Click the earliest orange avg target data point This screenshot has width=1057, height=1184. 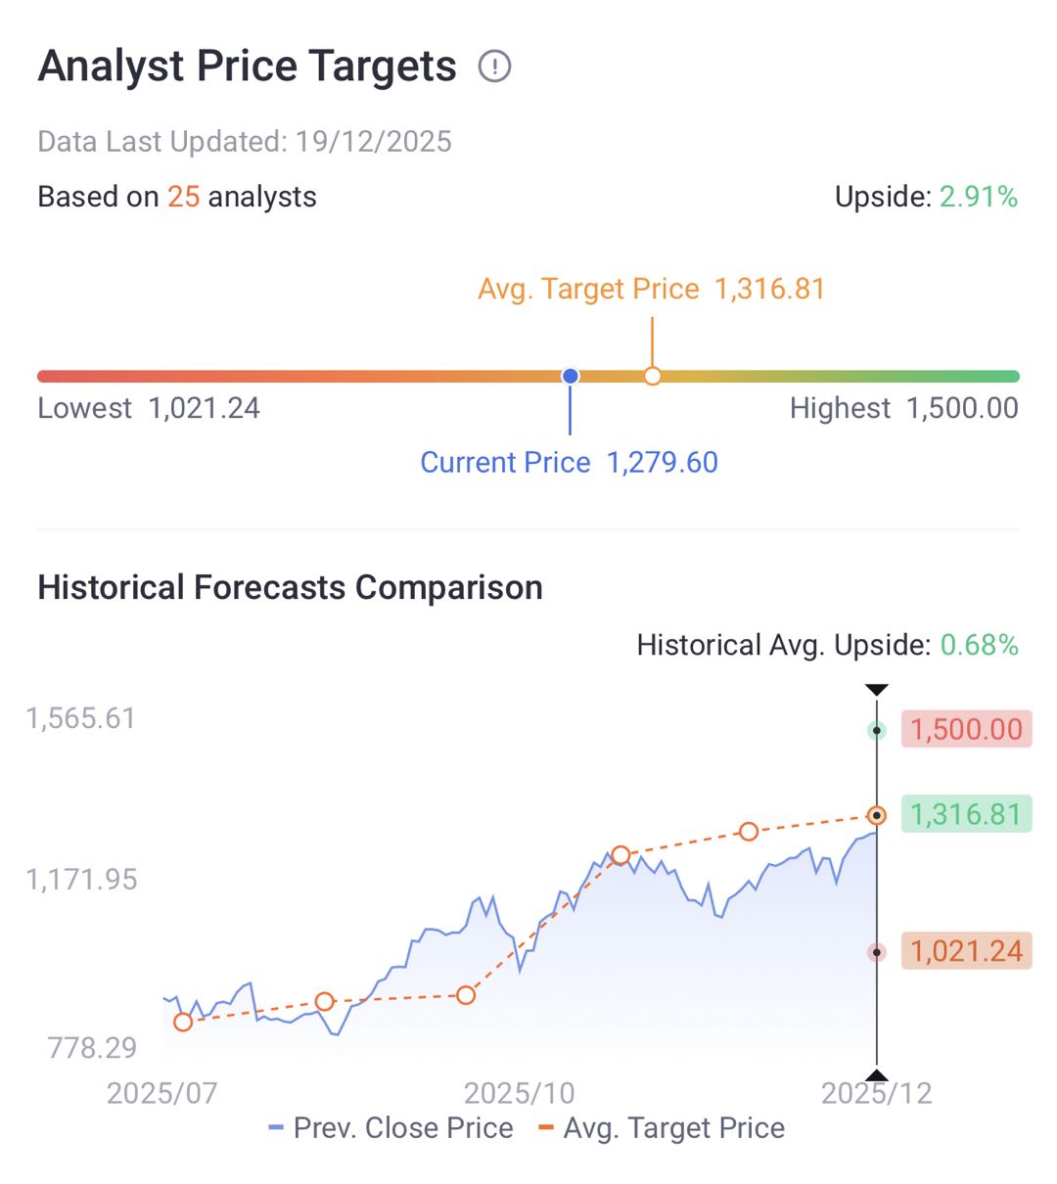point(183,1023)
